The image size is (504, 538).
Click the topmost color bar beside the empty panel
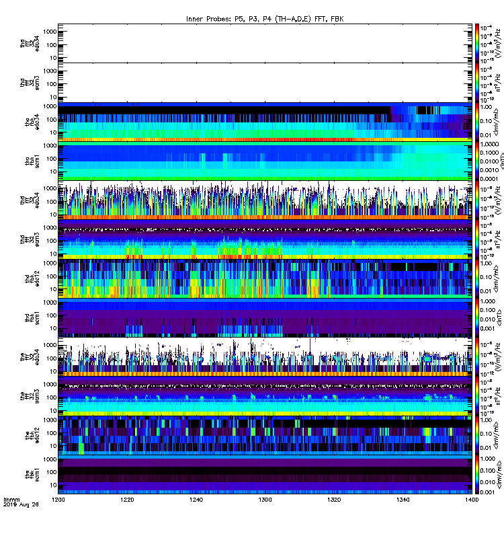pyautogui.click(x=477, y=43)
